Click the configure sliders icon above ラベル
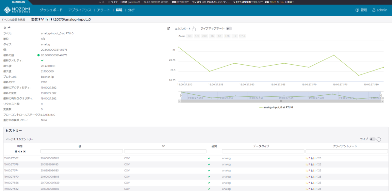392x191 pixels. (5, 27)
